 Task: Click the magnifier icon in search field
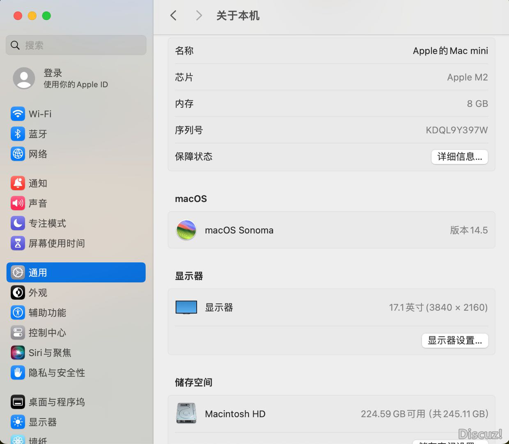[15, 45]
